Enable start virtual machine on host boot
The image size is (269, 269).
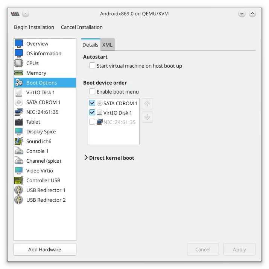(92, 65)
